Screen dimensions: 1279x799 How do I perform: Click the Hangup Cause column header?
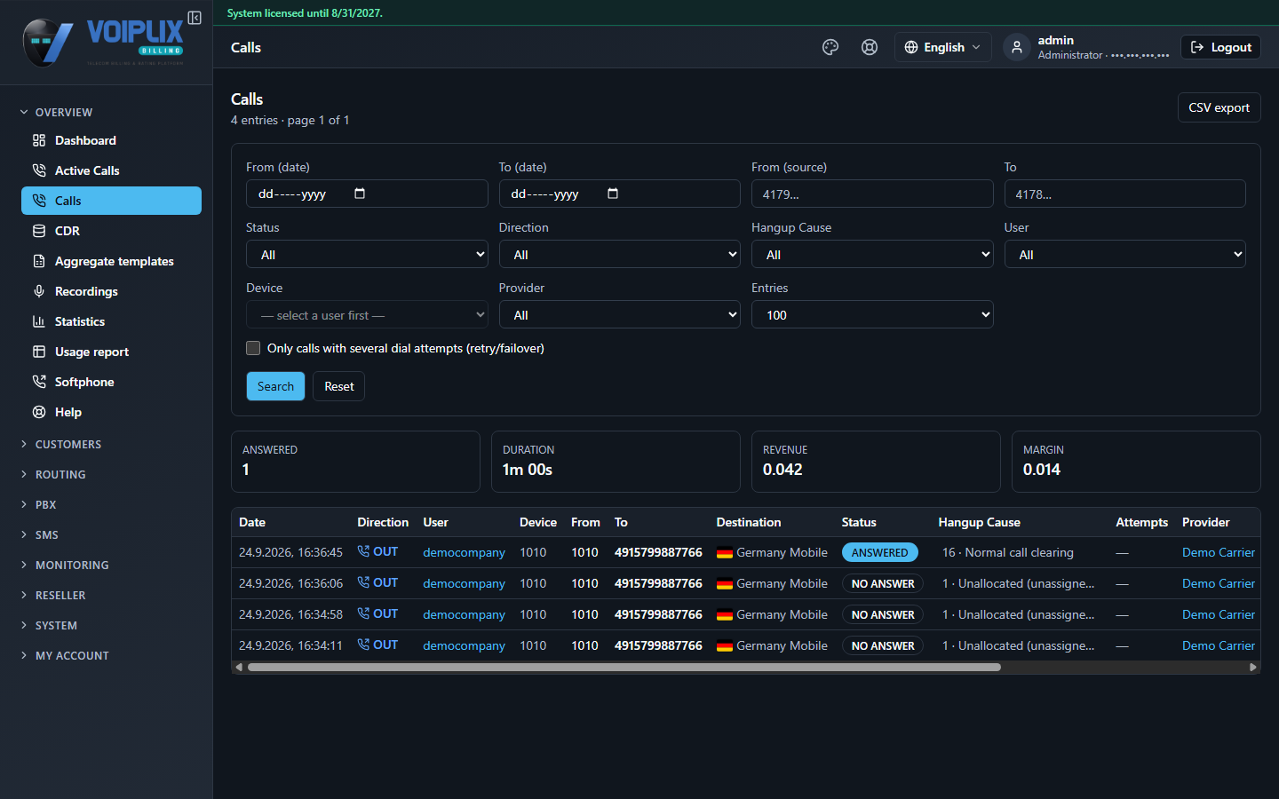point(979,522)
